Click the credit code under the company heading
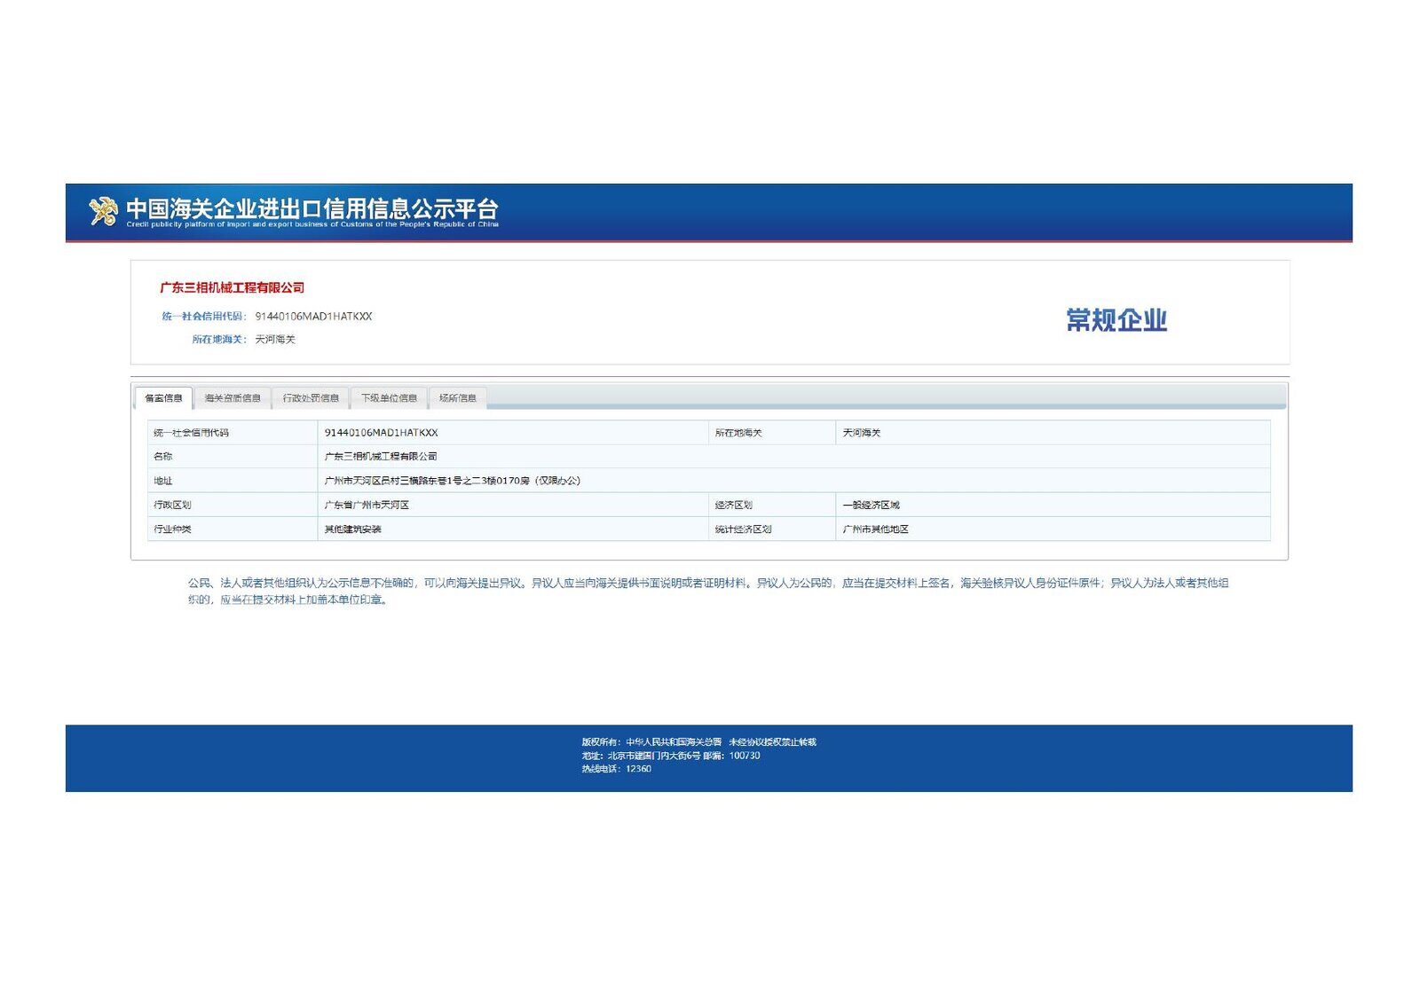 (313, 316)
